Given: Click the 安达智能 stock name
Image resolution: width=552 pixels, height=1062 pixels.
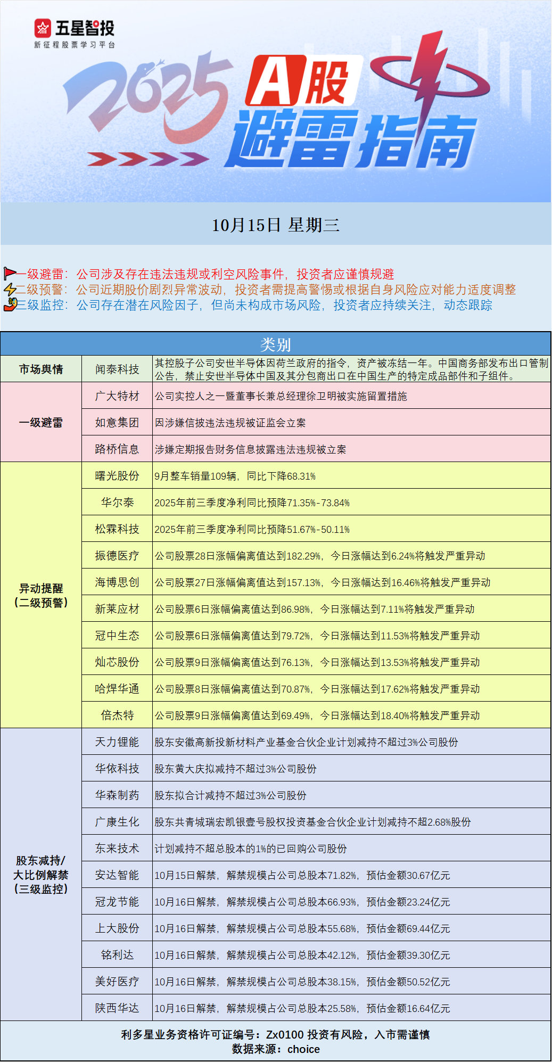Looking at the screenshot, I should pyautogui.click(x=117, y=875).
